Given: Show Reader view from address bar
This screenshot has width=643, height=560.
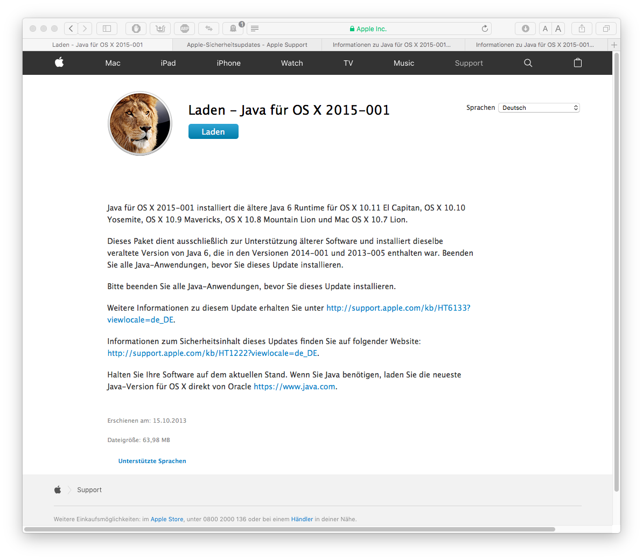Looking at the screenshot, I should pos(255,29).
